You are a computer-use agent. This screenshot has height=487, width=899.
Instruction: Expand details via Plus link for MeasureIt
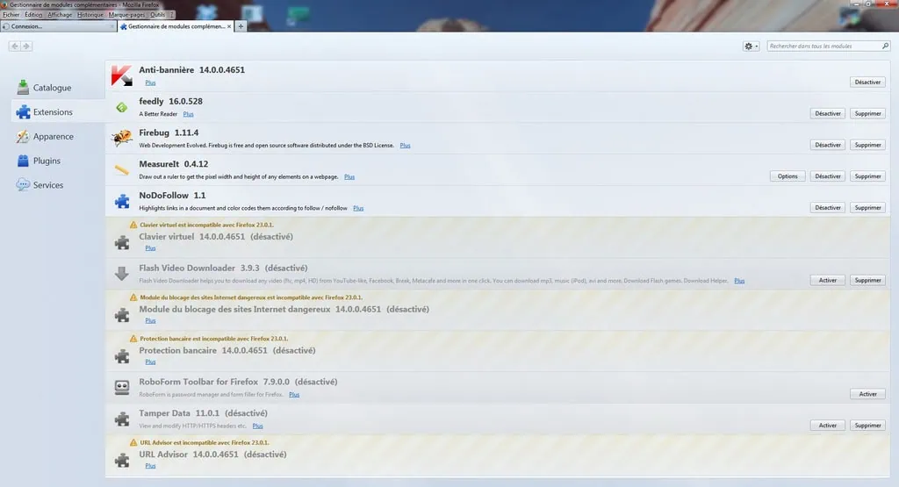point(349,176)
